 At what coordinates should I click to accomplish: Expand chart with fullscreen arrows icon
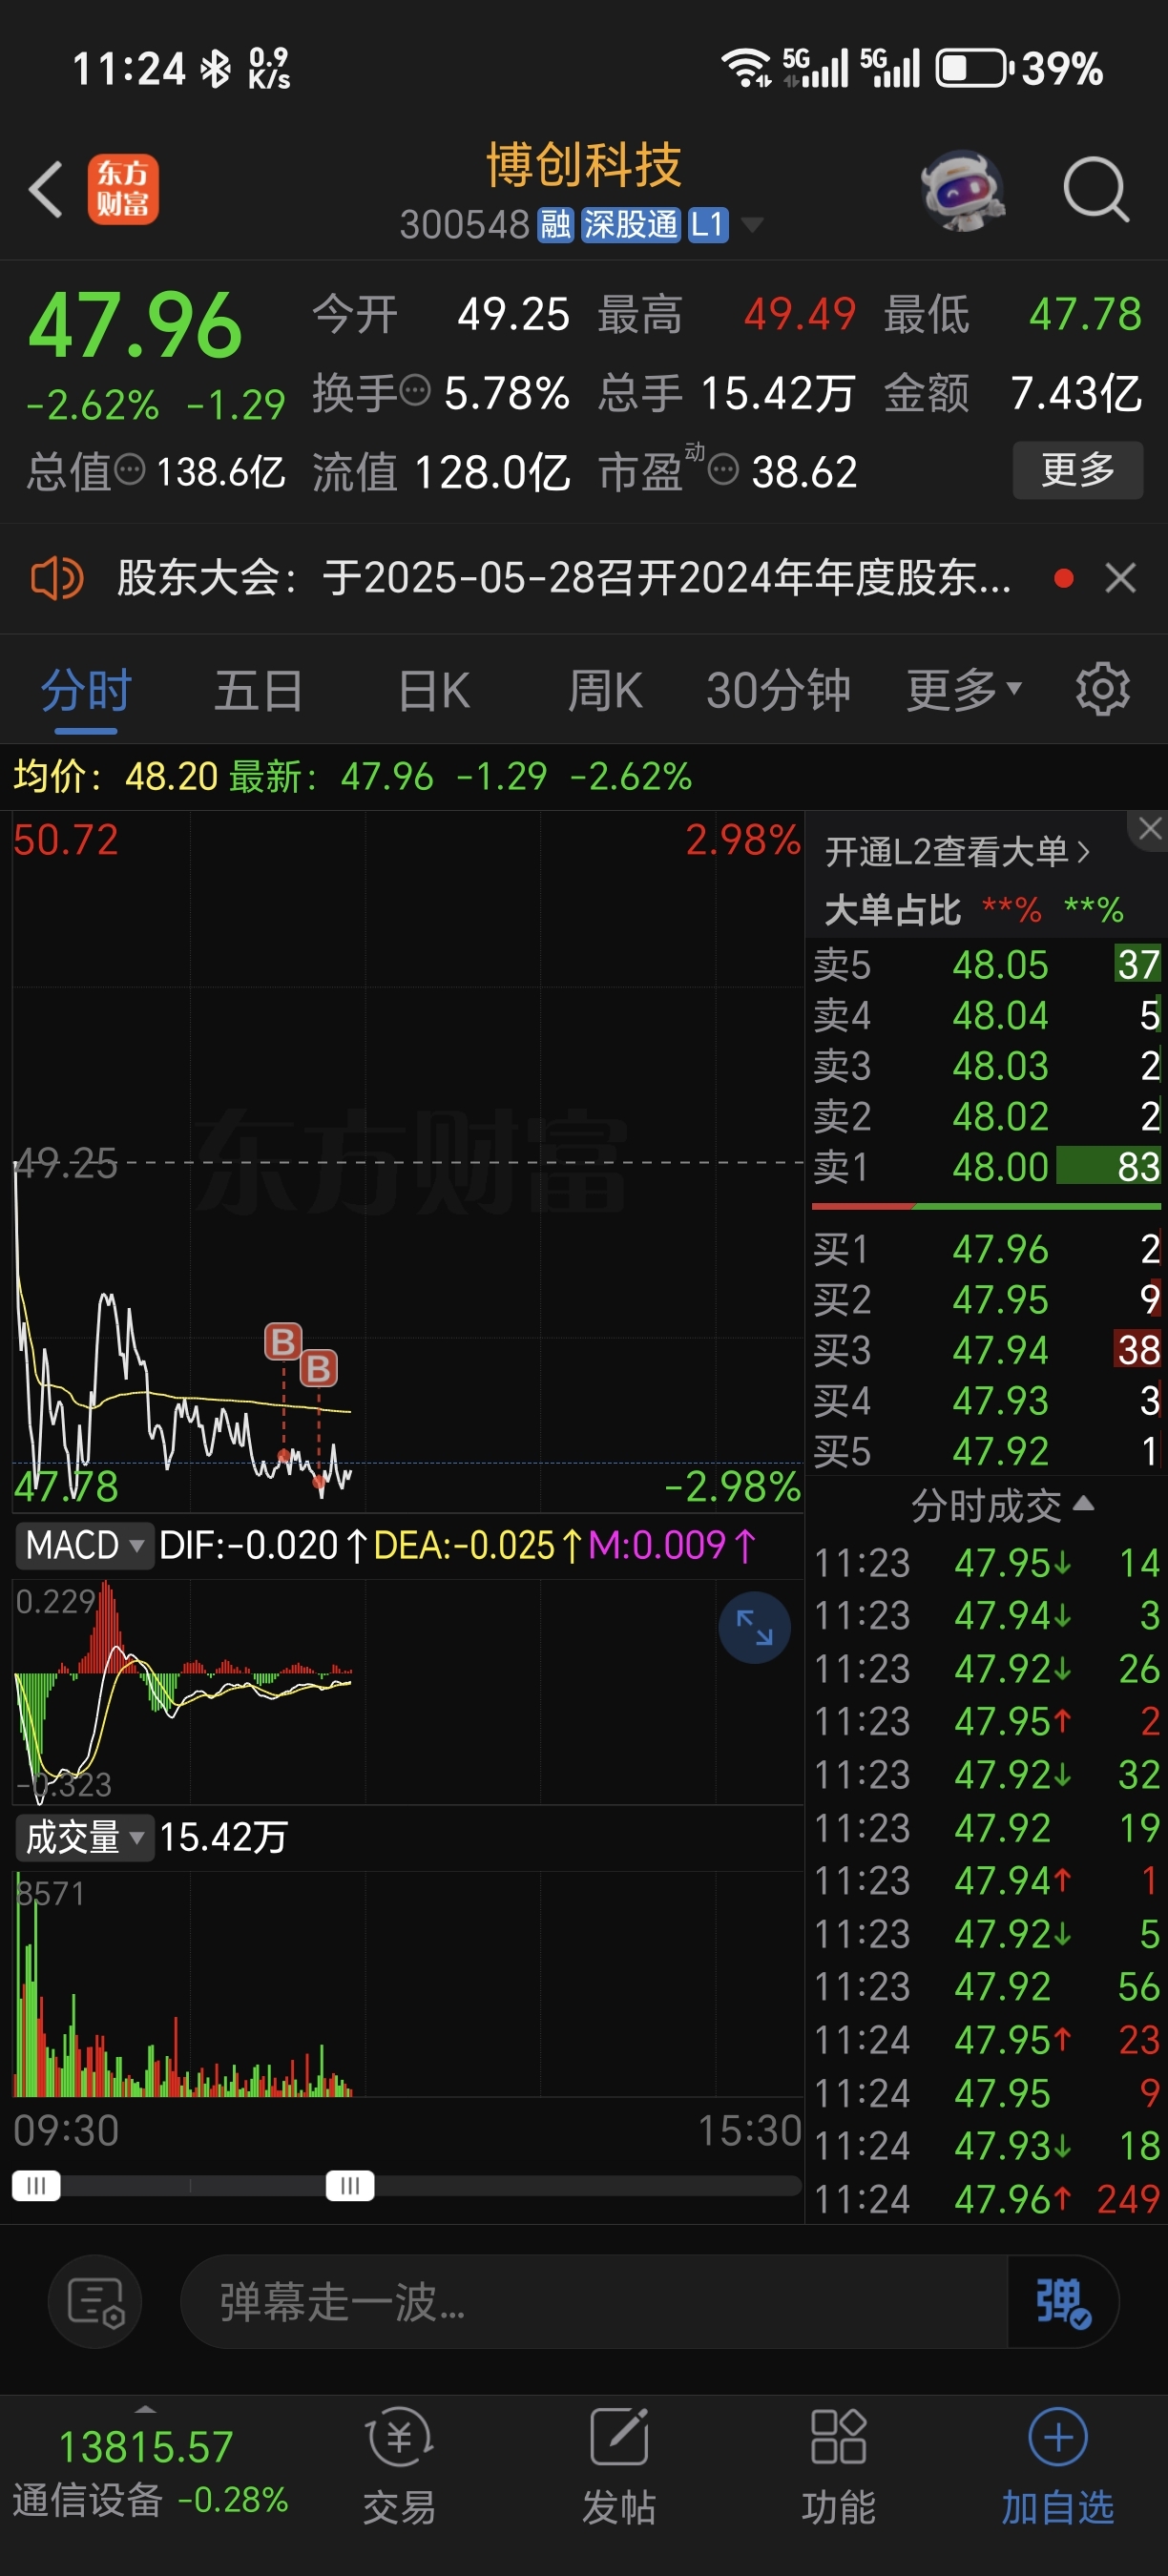pos(754,1627)
